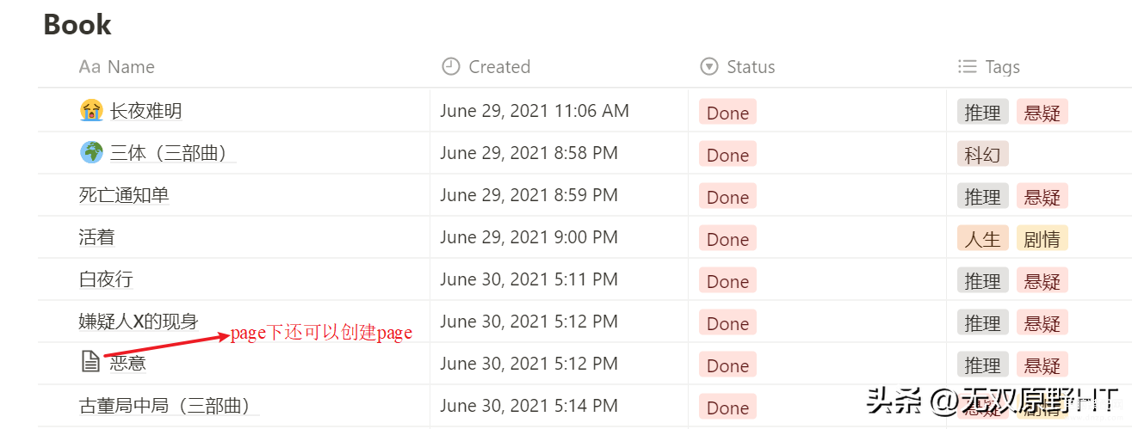This screenshot has height=429, width=1132.
Task: Click the clock icon in Created header
Action: pos(451,67)
